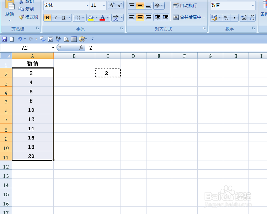Open borders dropdown arrow
This screenshot has height=214, width=267.
tap(83, 18)
